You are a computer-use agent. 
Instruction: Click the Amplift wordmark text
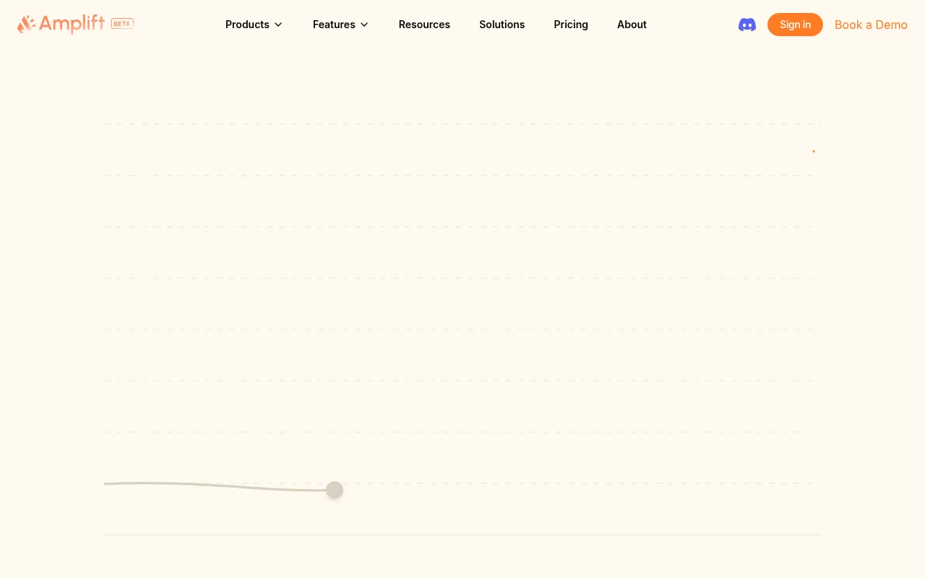click(x=72, y=25)
